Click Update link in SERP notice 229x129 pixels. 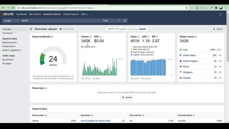pos(142,29)
